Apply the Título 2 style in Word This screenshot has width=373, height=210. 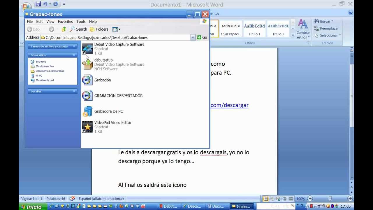coord(278,29)
